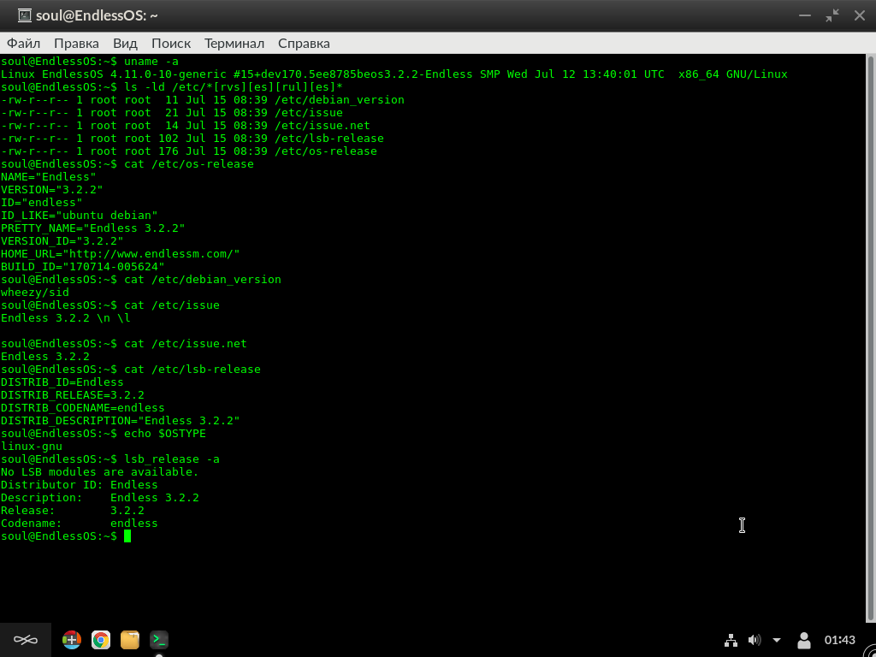
Task: Click the 'lsb_release -a' command text
Action: tap(172, 459)
